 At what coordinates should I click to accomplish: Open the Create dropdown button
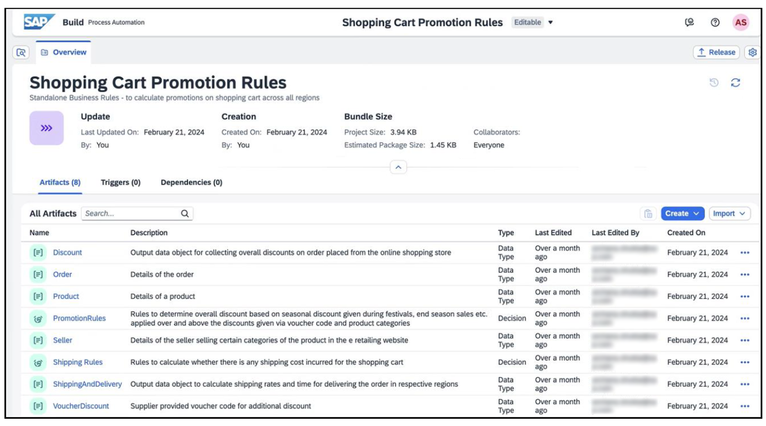pos(682,213)
